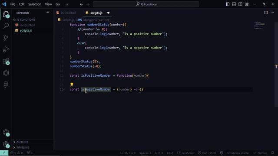
Task: Click the code minimap preview
Action: [x=260, y=26]
